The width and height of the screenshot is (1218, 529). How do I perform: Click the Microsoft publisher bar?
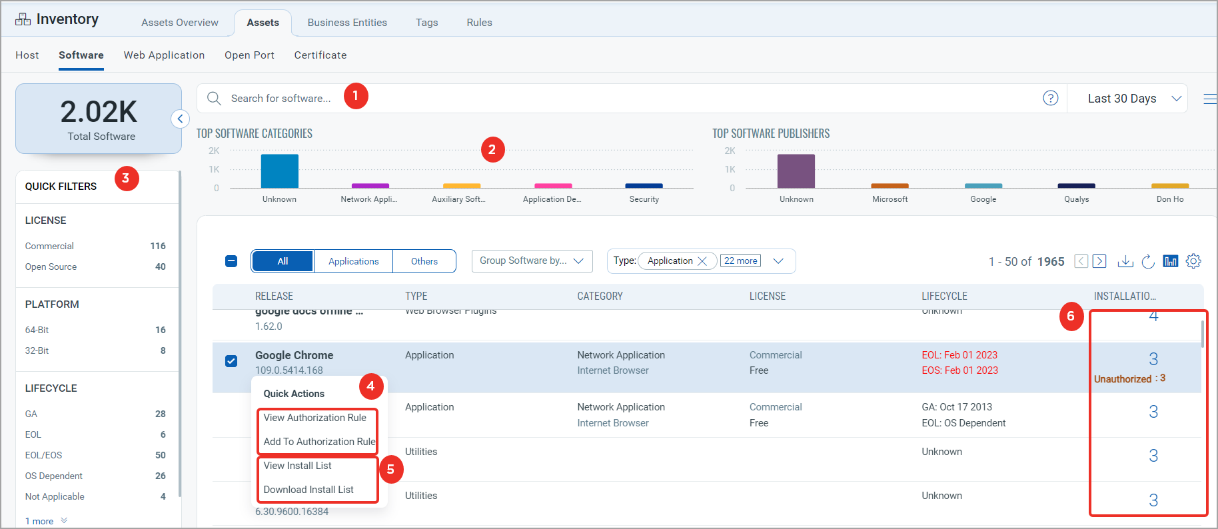click(890, 186)
